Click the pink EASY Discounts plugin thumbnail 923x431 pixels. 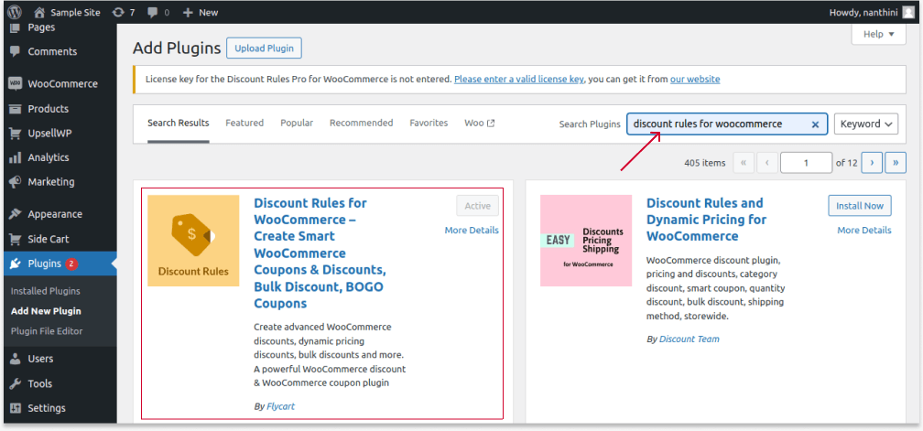point(586,241)
